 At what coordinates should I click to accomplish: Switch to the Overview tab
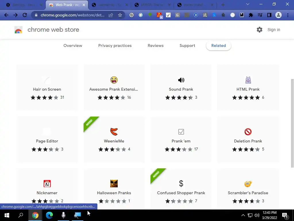(73, 45)
